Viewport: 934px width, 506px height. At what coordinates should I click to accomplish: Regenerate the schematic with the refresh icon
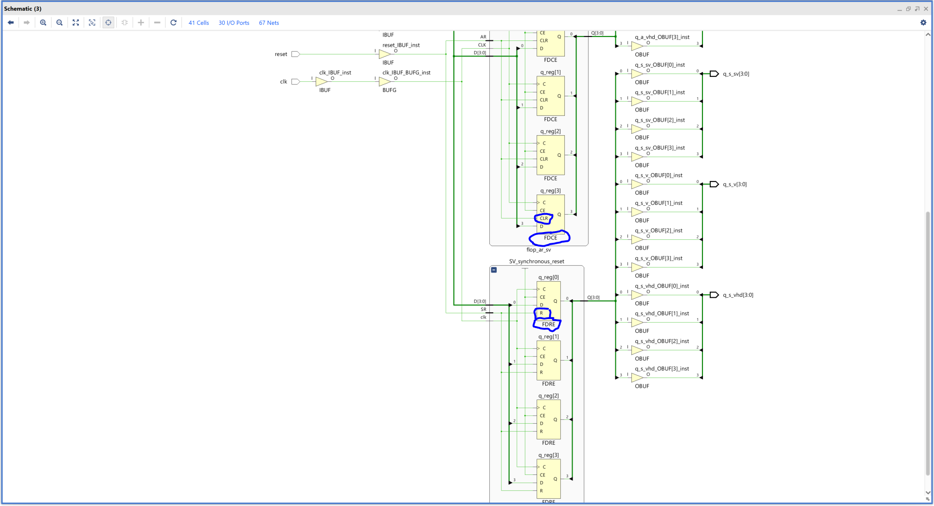coord(173,22)
